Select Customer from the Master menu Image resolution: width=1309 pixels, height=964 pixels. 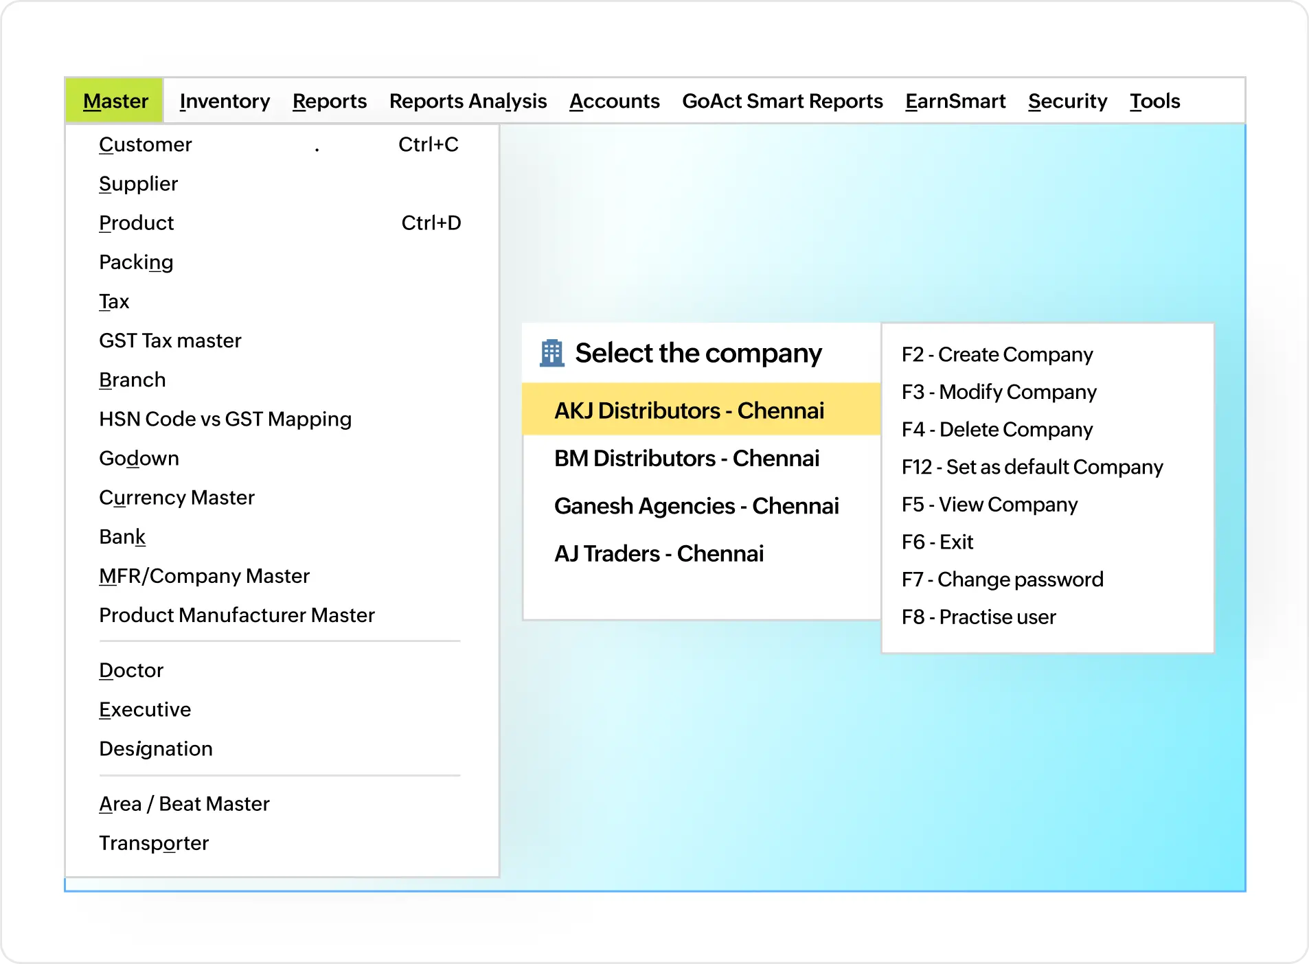145,144
